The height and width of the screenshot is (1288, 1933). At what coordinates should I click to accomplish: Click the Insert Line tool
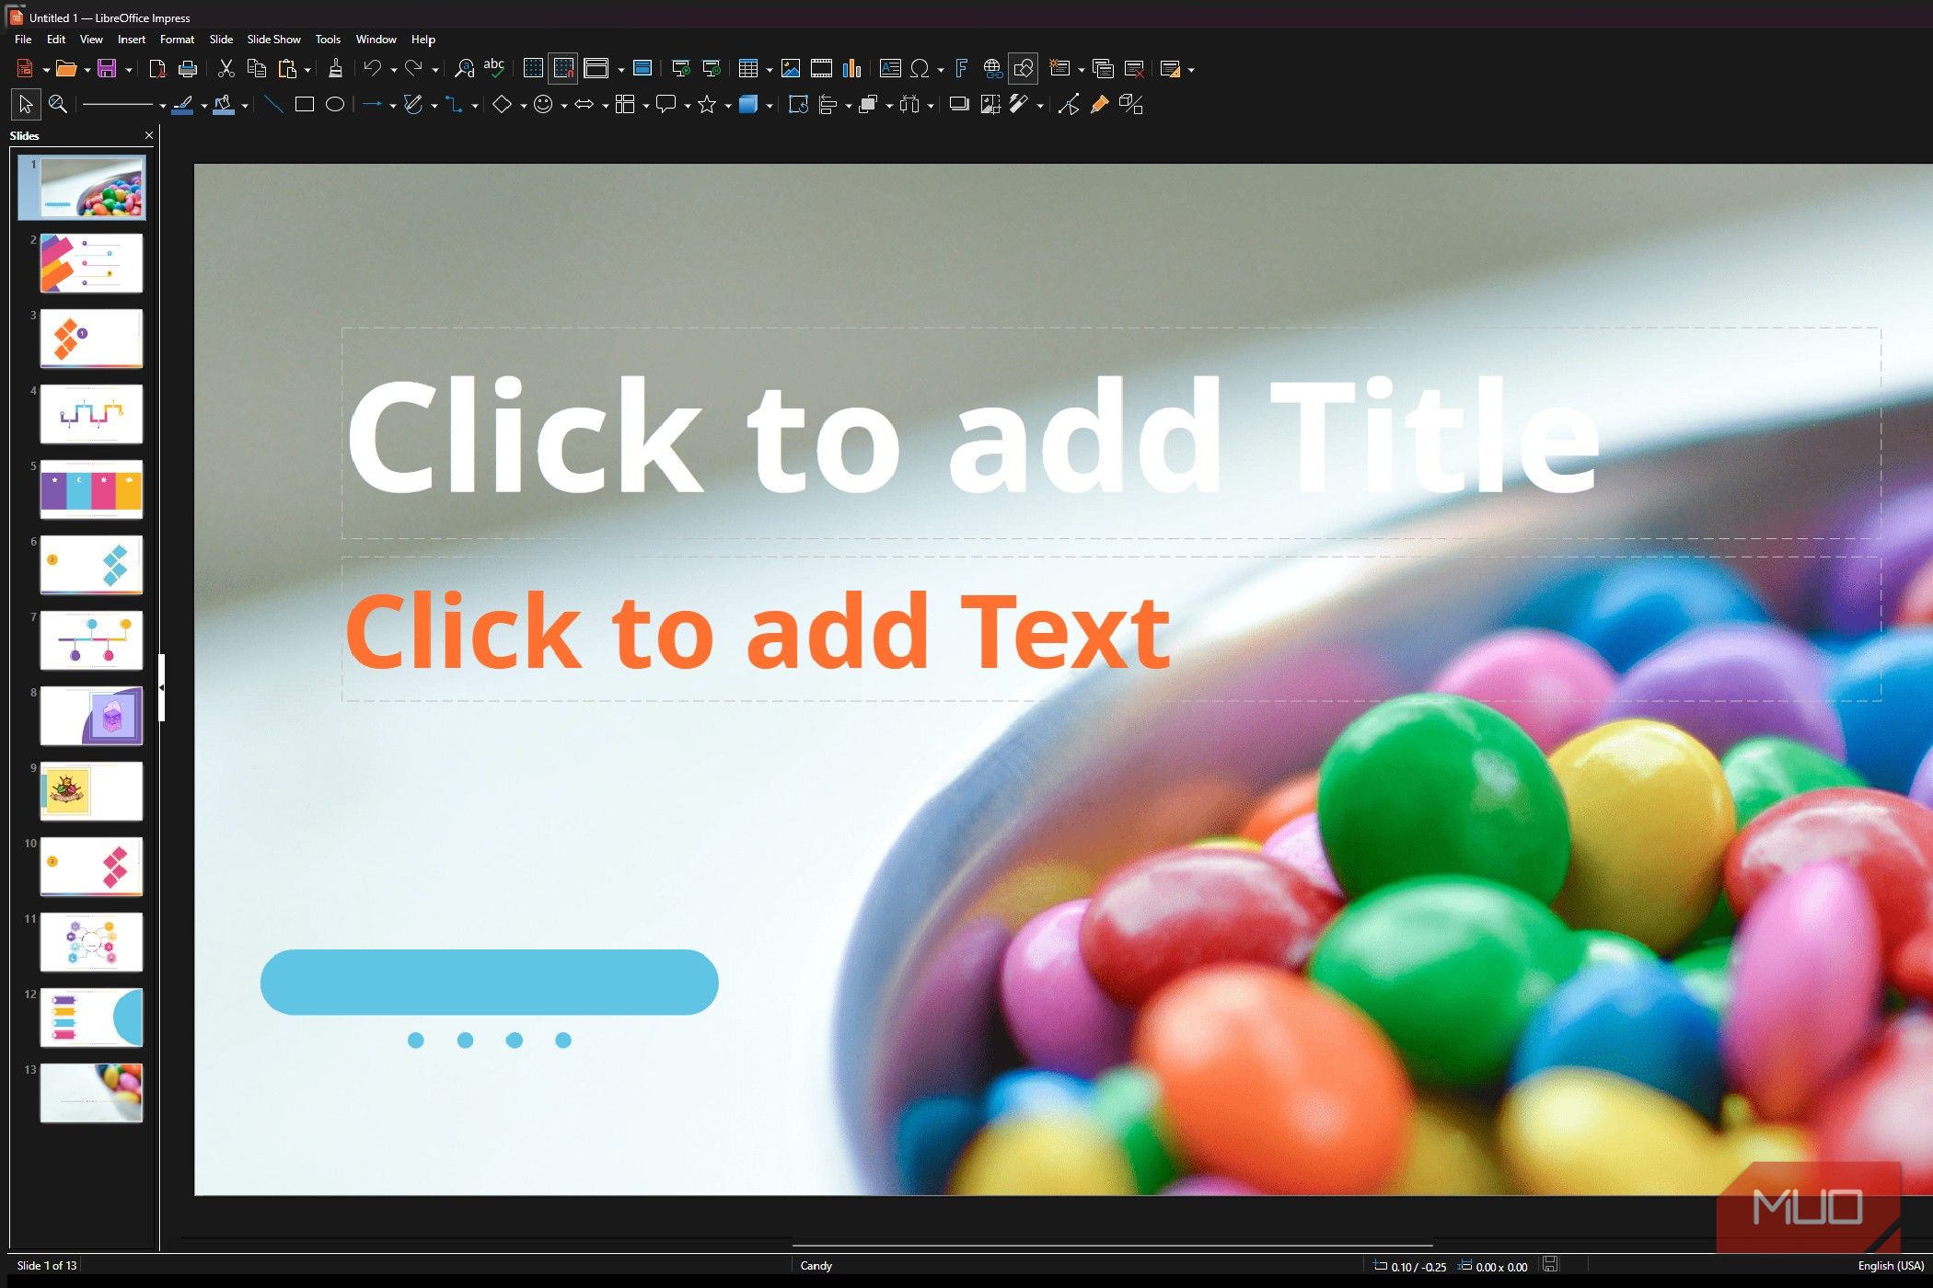click(273, 105)
